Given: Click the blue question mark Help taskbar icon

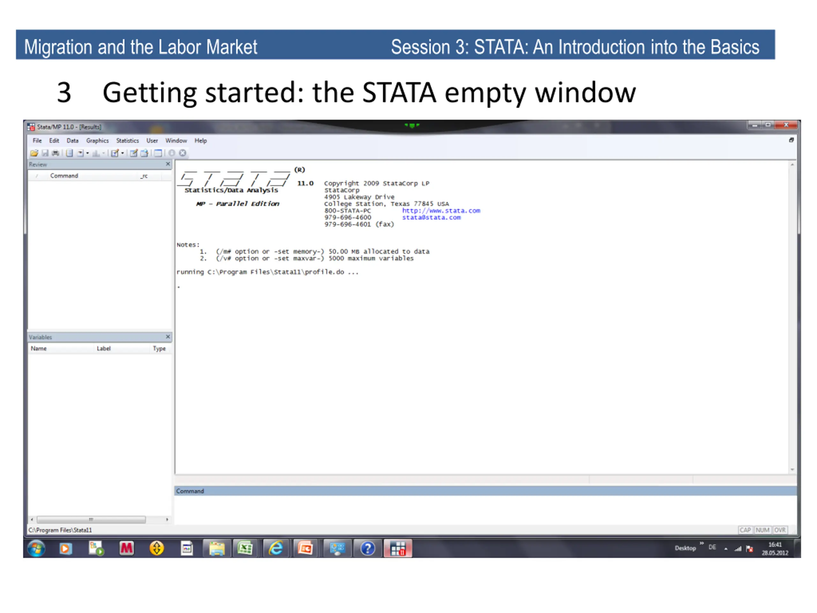Looking at the screenshot, I should tap(368, 548).
